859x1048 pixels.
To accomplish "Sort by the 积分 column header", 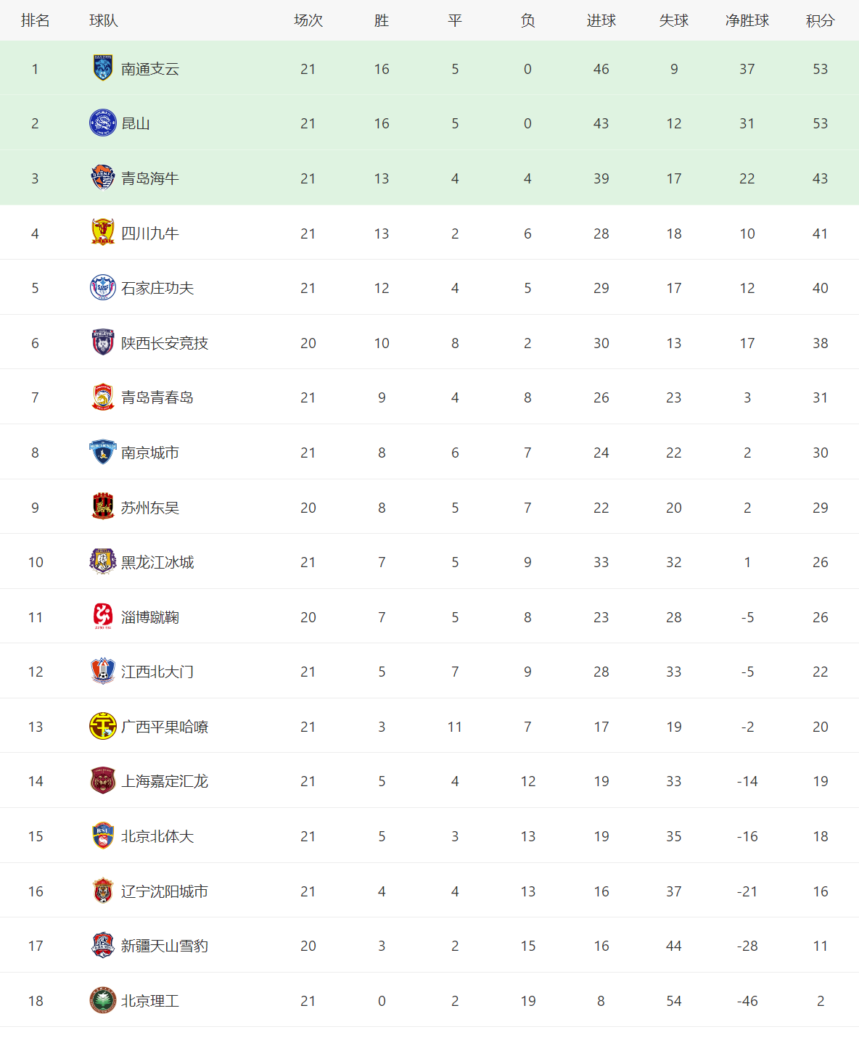I will click(820, 20).
